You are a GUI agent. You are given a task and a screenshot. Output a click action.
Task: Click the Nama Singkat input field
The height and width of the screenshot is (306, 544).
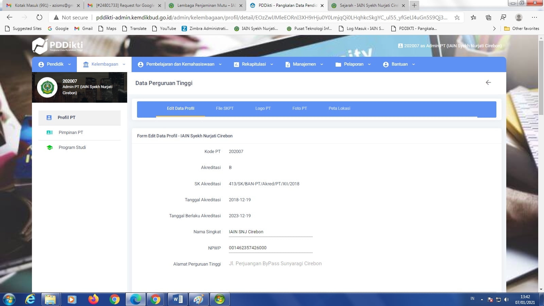270,232
